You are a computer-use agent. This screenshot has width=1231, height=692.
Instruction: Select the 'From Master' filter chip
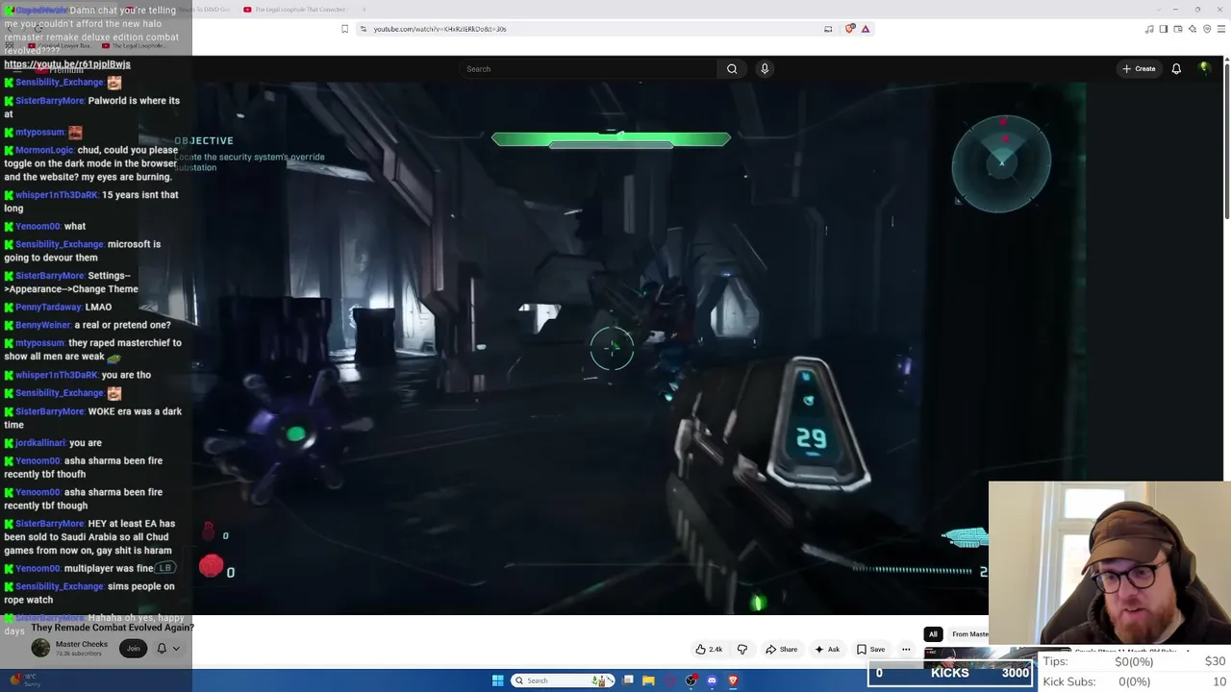click(x=969, y=634)
